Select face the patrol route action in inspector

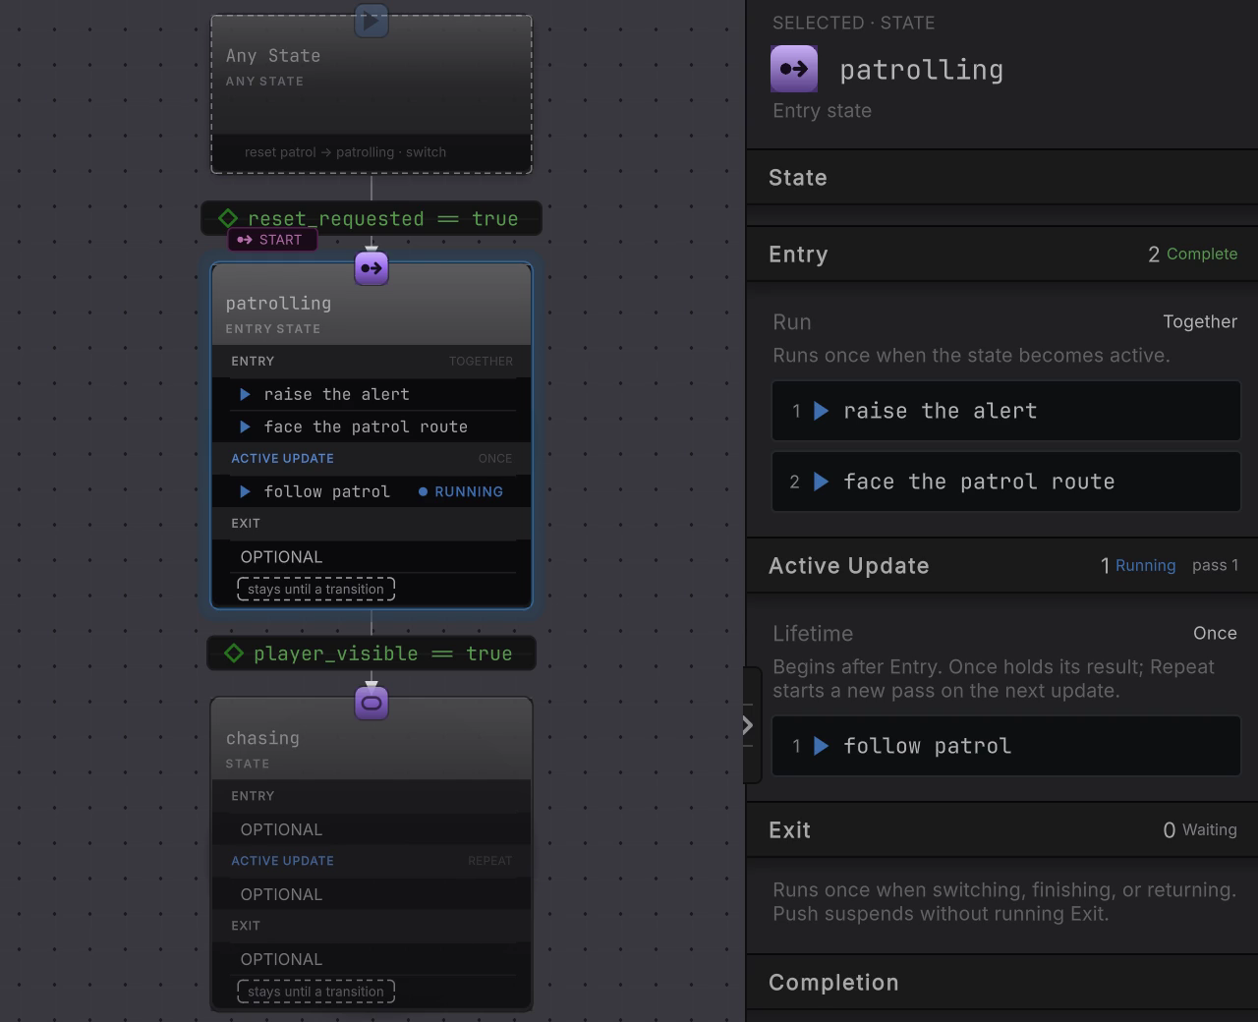click(1006, 482)
